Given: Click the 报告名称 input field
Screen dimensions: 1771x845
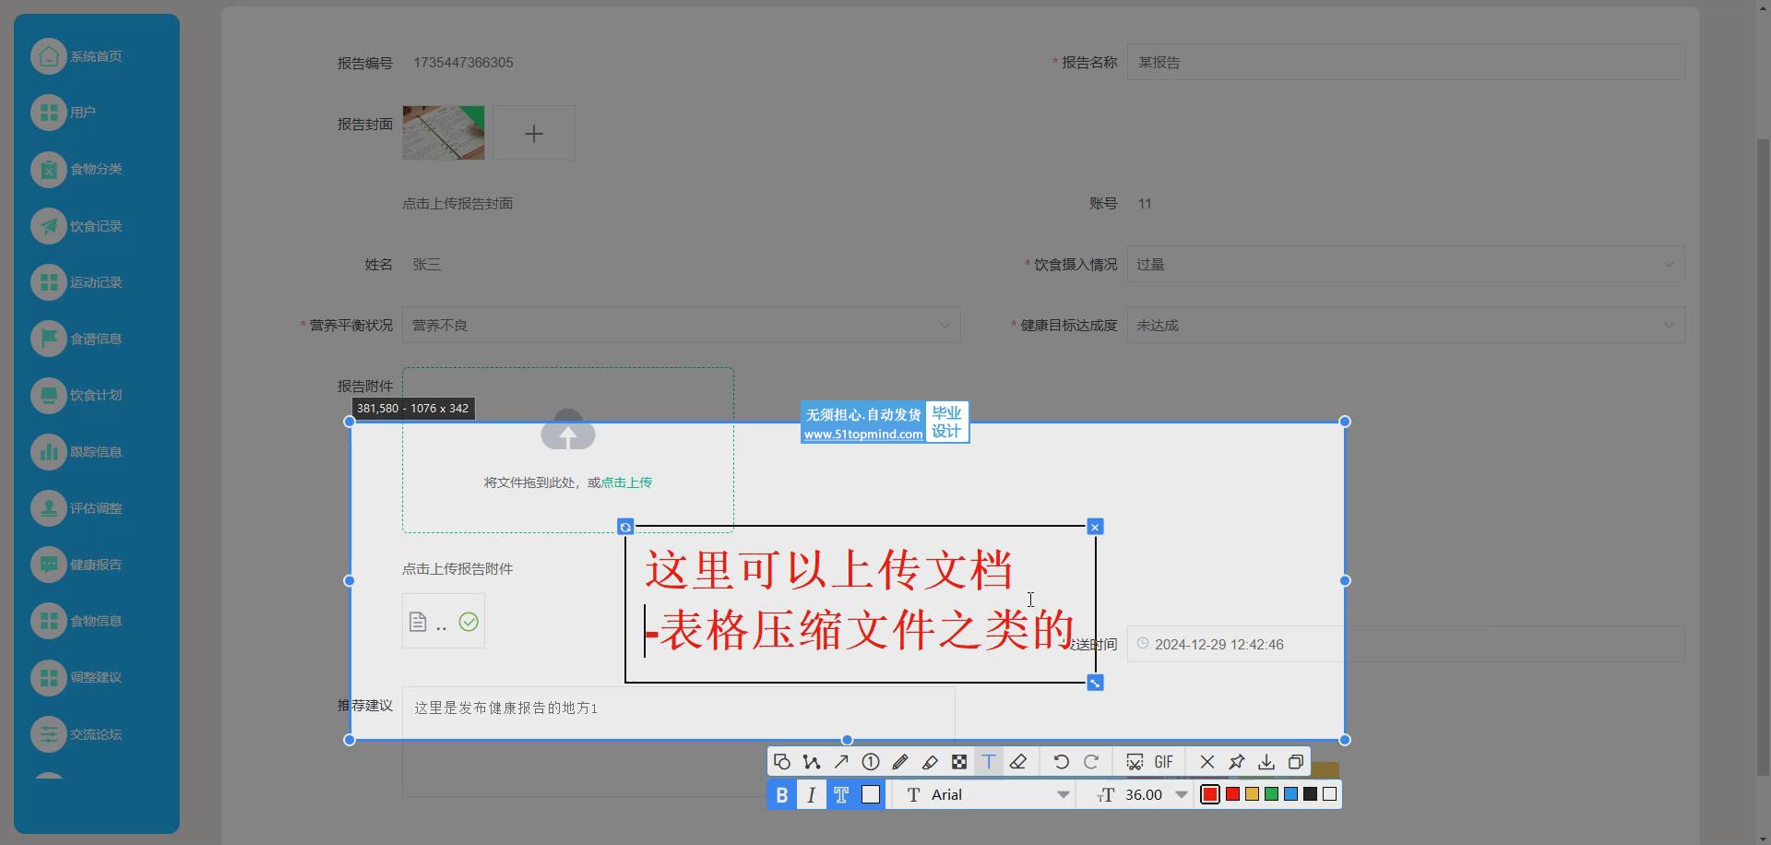Looking at the screenshot, I should (x=1405, y=63).
